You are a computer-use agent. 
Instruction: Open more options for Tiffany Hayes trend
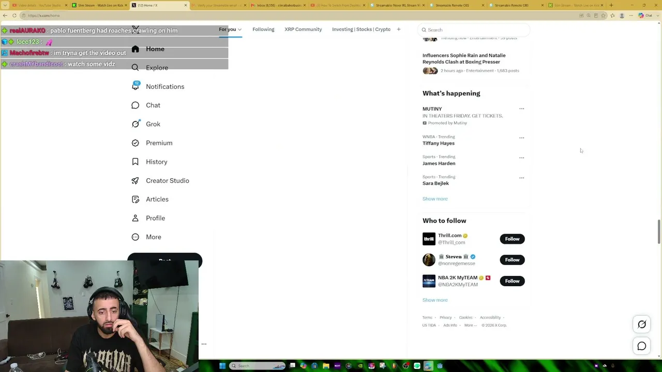[521, 138]
